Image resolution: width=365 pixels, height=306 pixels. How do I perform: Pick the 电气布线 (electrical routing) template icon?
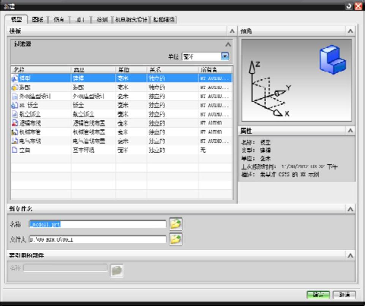15,141
